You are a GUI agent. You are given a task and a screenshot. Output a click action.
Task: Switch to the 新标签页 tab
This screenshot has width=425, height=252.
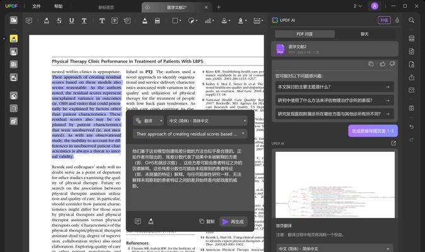pos(106,8)
